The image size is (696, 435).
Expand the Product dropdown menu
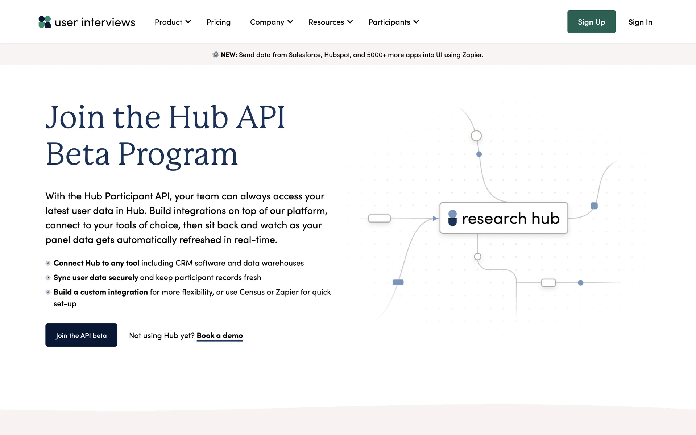pos(173,22)
